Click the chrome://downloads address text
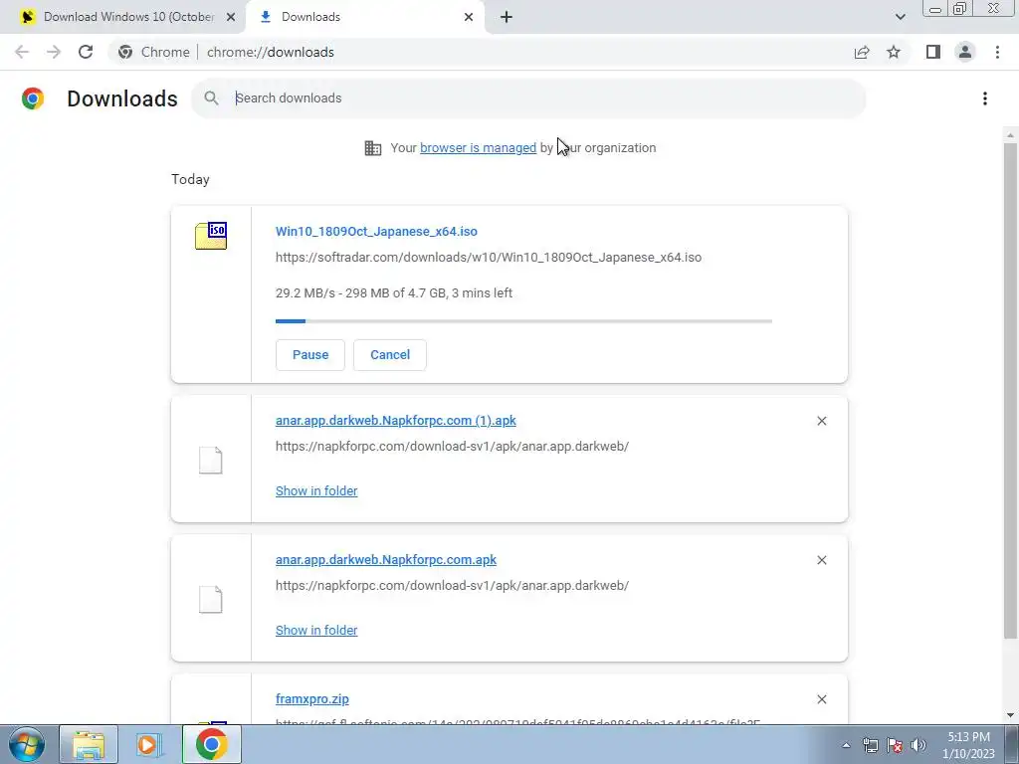Viewport: 1019px width, 764px height. pyautogui.click(x=271, y=52)
